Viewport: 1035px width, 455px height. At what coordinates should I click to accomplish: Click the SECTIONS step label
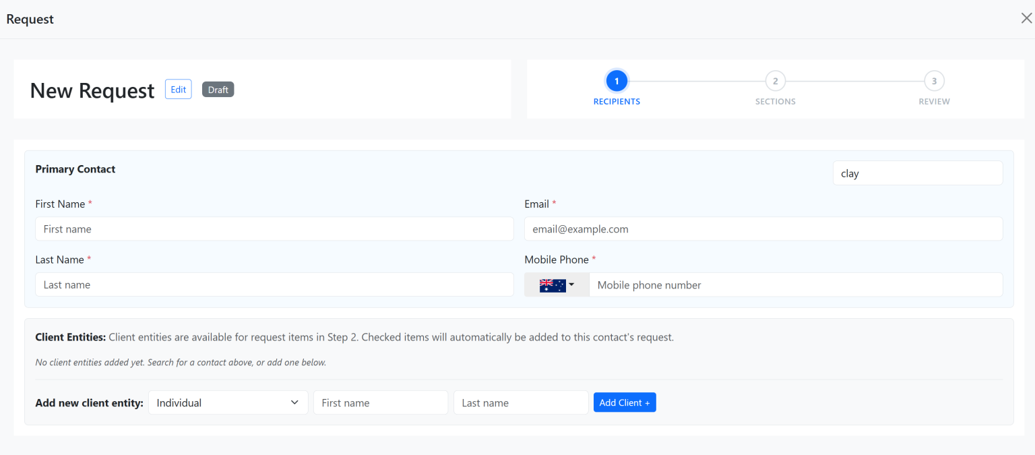(776, 102)
